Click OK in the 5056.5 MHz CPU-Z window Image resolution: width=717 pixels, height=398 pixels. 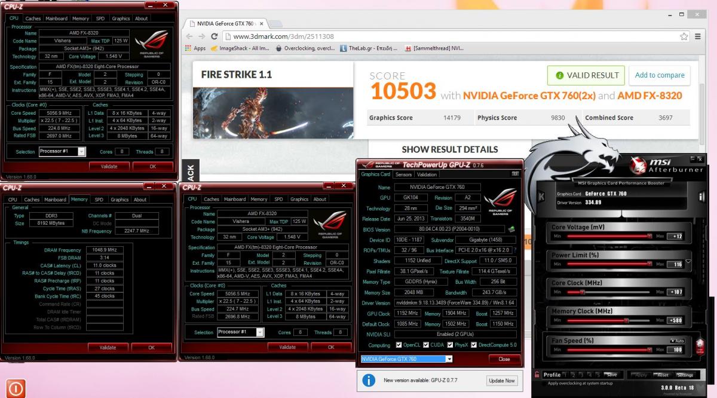pyautogui.click(x=331, y=347)
